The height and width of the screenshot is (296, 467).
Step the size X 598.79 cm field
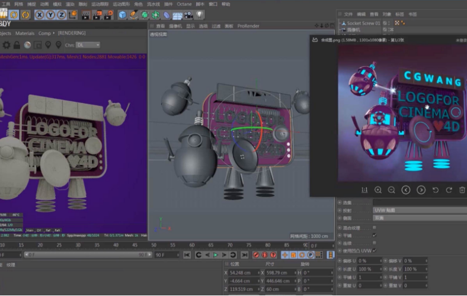click(x=296, y=273)
